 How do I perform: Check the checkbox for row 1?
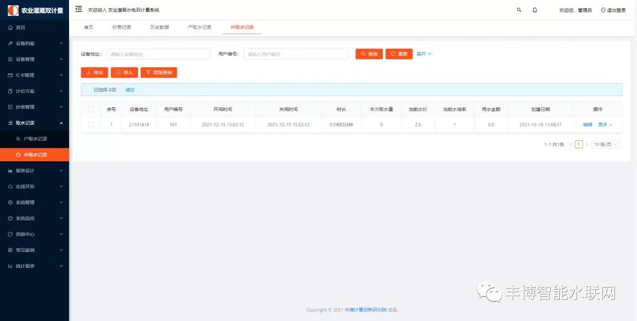[91, 124]
